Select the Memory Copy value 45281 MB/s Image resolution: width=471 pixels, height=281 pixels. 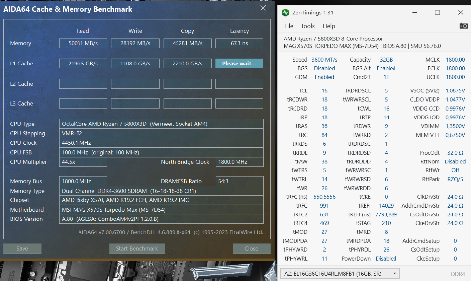pyautogui.click(x=187, y=43)
